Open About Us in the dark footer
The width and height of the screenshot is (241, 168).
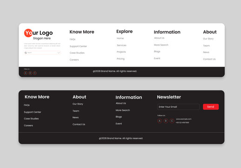pos(121,103)
